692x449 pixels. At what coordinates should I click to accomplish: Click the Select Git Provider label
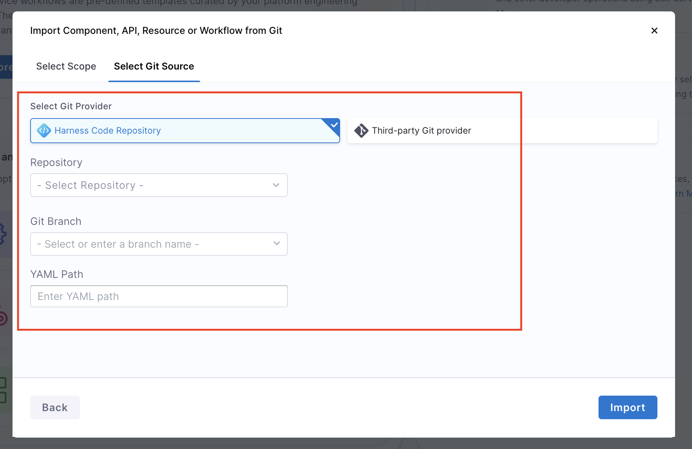71,106
